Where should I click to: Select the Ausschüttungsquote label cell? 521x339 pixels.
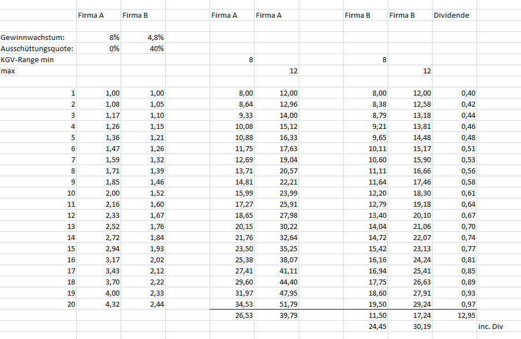coord(38,48)
